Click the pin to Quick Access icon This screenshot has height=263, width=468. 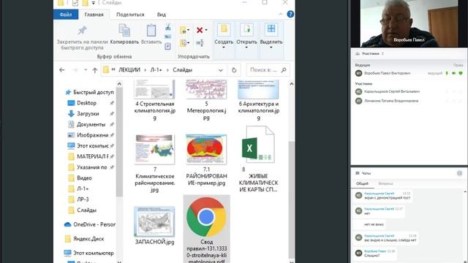pos(82,30)
